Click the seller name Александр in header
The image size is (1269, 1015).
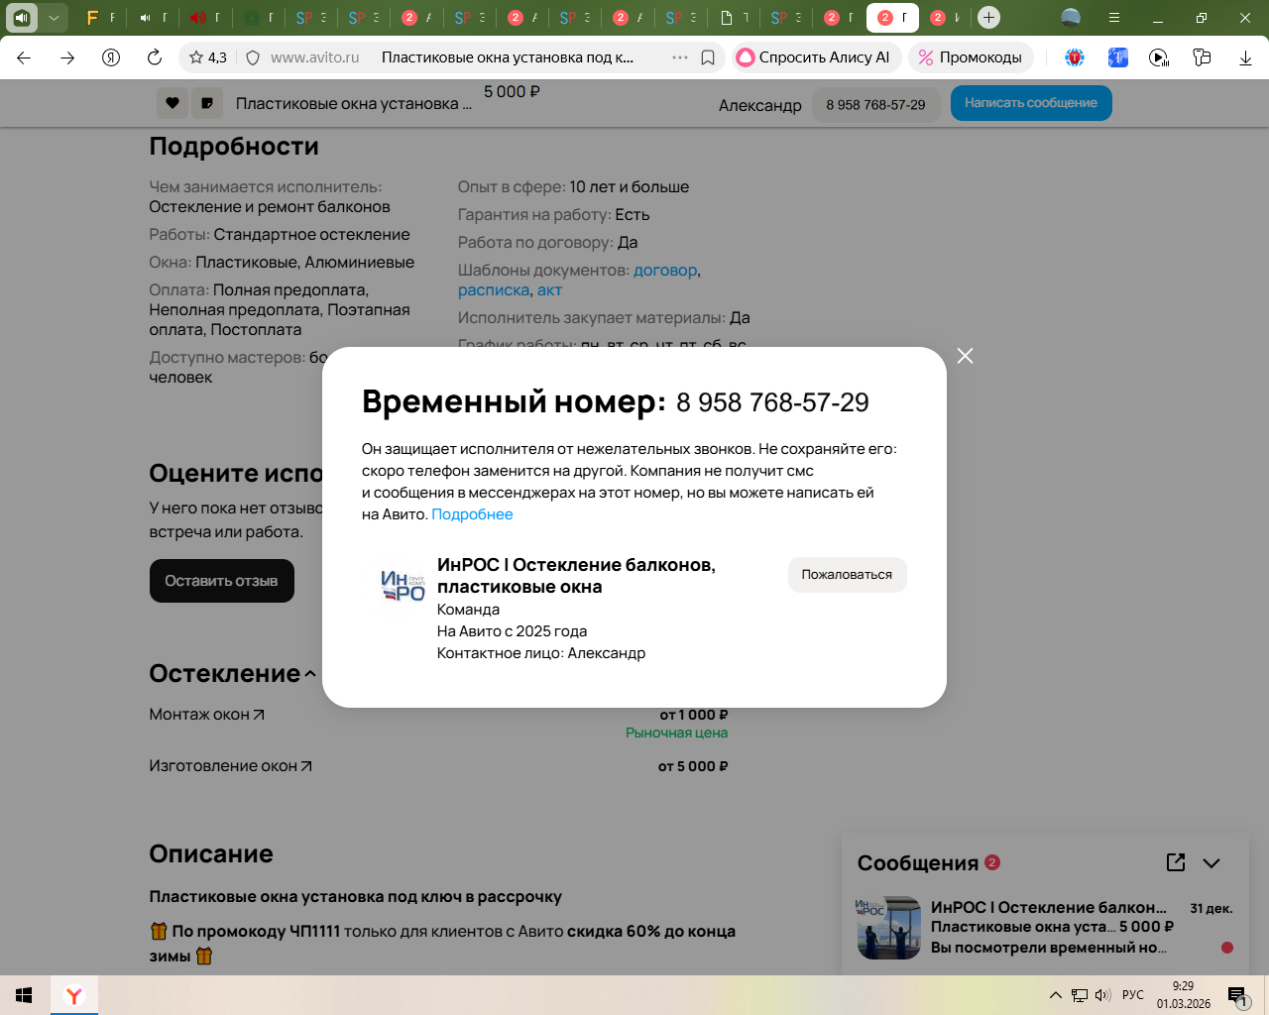[x=760, y=105]
